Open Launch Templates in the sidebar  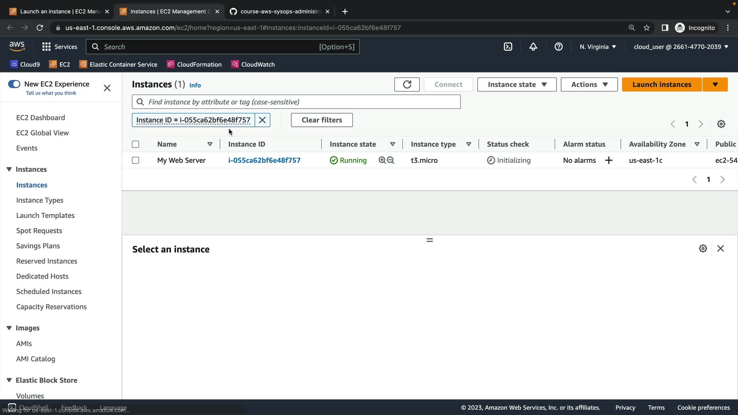pos(45,215)
